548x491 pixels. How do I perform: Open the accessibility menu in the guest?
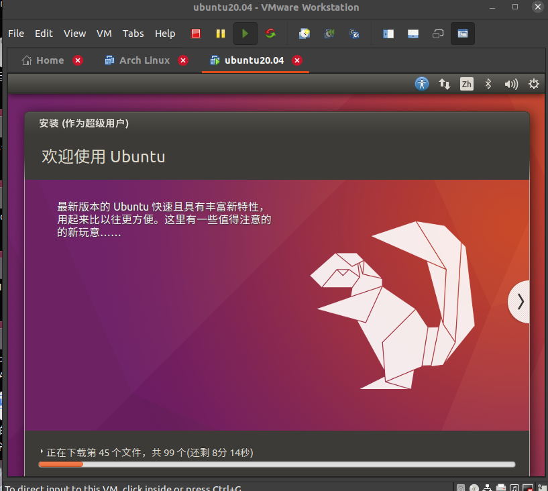coord(421,84)
